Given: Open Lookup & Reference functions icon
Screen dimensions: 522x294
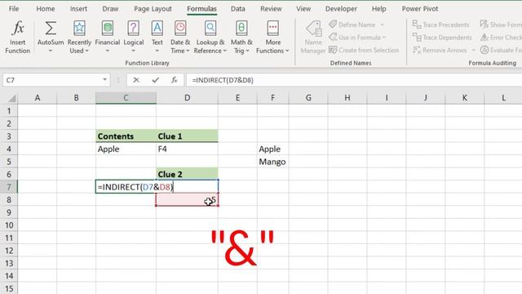Looking at the screenshot, I should click(210, 28).
